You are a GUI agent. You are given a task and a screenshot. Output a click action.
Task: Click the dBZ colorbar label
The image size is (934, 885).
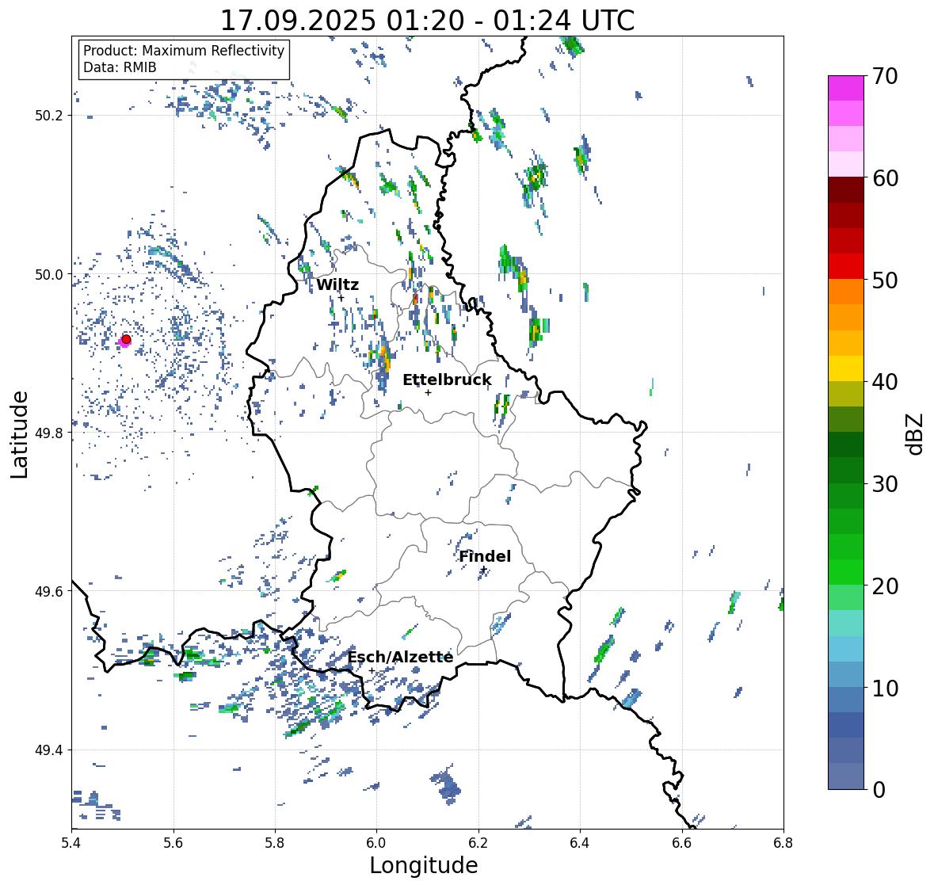[x=916, y=433]
